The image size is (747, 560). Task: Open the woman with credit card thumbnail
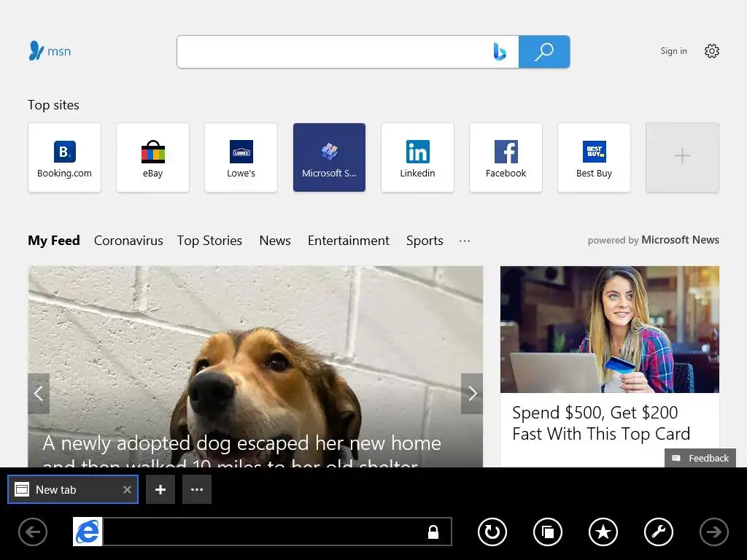610,330
